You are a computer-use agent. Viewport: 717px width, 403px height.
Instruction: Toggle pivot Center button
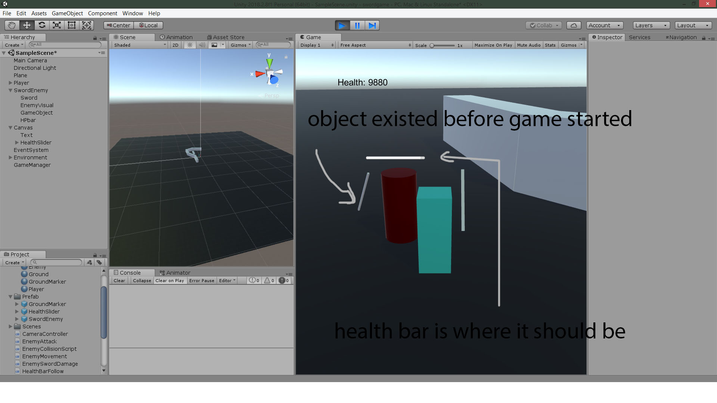tap(118, 25)
